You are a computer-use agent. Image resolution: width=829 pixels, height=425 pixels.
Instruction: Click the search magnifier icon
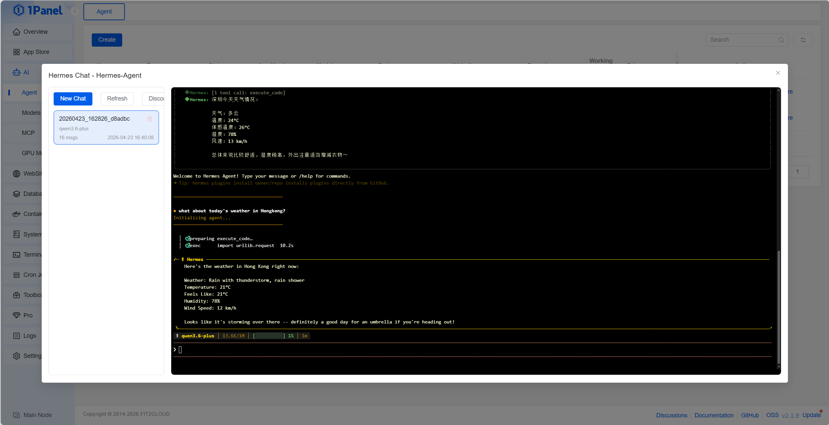(x=781, y=40)
